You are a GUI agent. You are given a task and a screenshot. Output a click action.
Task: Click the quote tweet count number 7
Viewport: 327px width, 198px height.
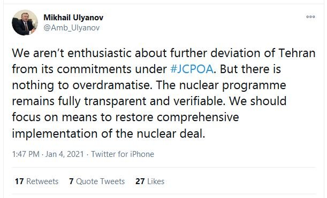[71, 181]
